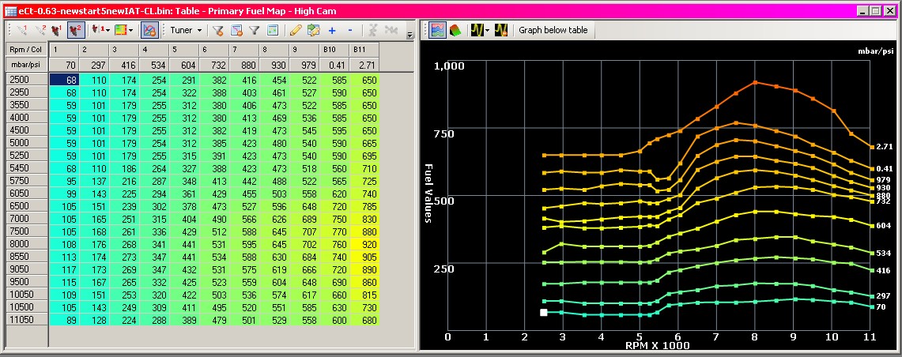Click the Rpm / Col header cell
Image resolution: width=902 pixels, height=357 pixels.
[x=24, y=49]
